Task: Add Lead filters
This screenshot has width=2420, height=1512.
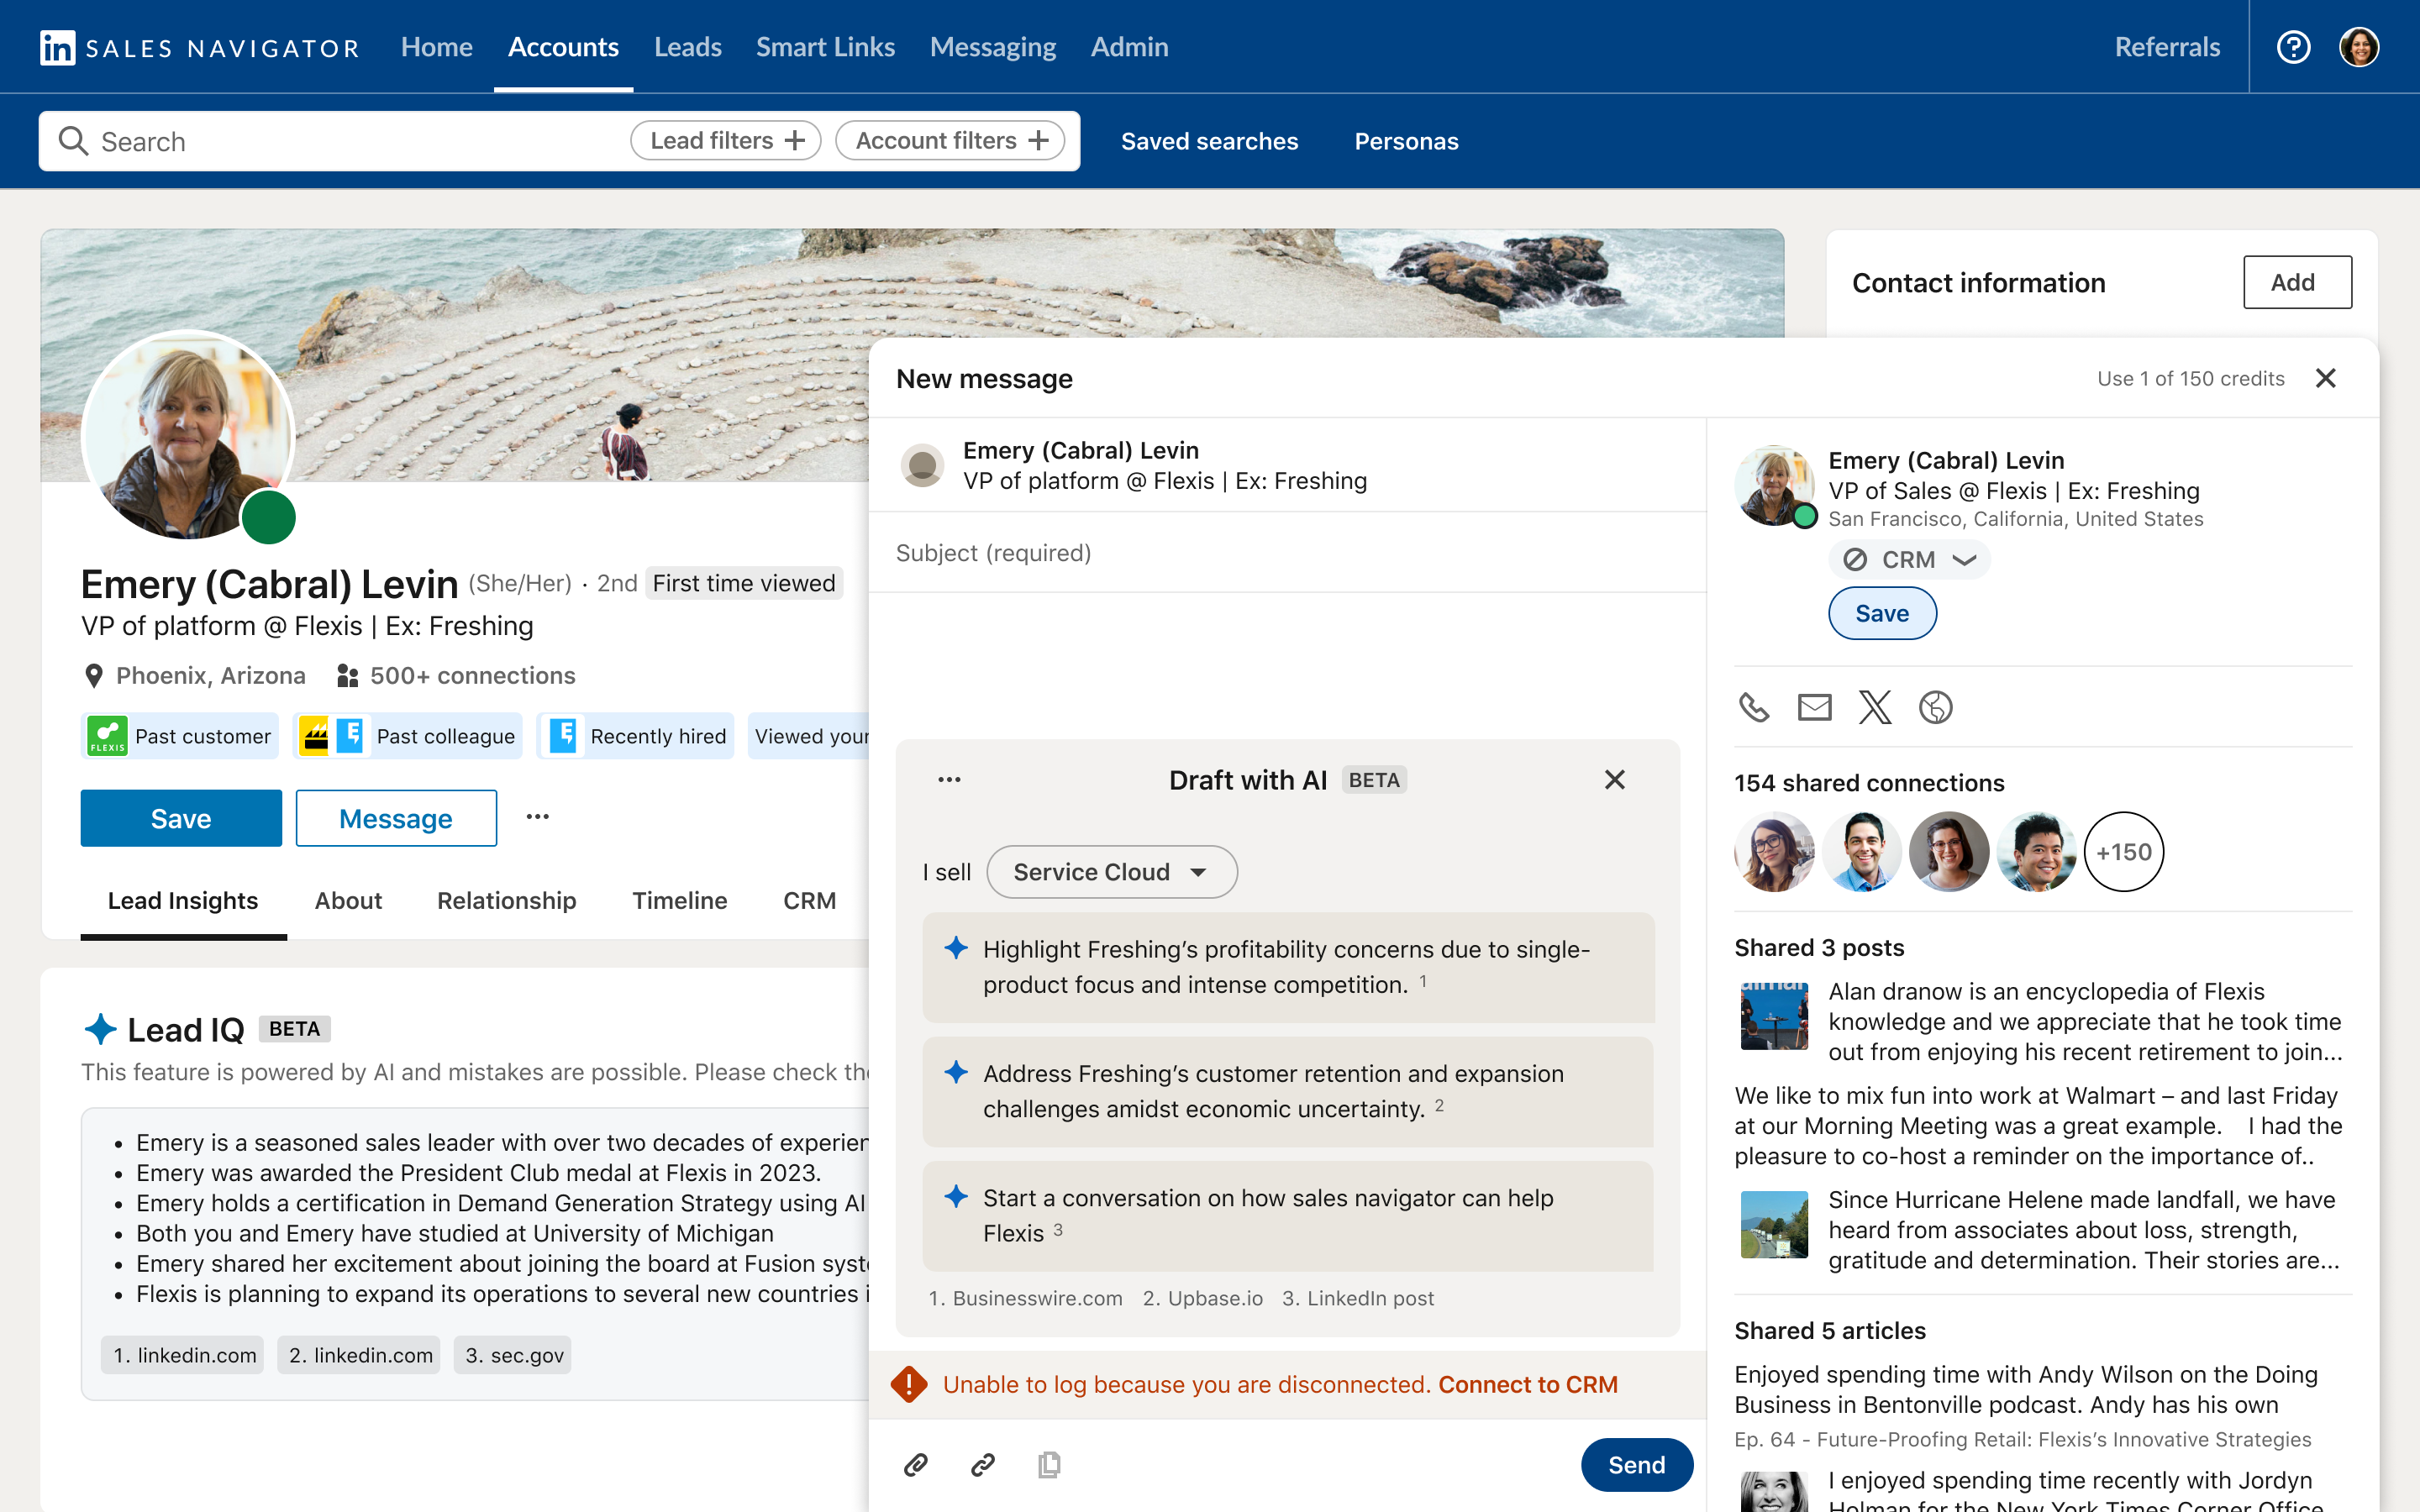Action: (726, 141)
